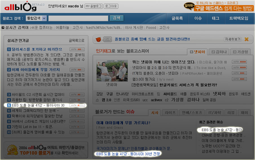Open 삼성세작 이광재는 recent issue

click(x=222, y=151)
